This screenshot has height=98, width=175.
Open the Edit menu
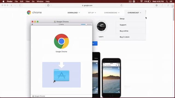[x=22, y=1]
